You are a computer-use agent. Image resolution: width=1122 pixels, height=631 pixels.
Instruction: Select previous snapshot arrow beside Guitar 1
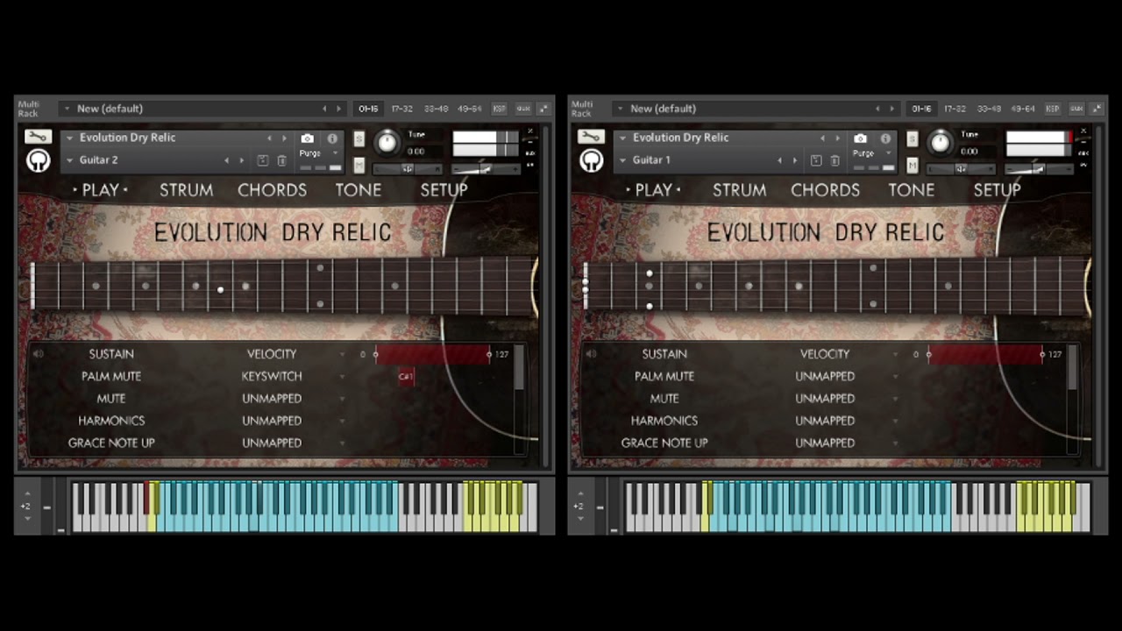pos(779,160)
